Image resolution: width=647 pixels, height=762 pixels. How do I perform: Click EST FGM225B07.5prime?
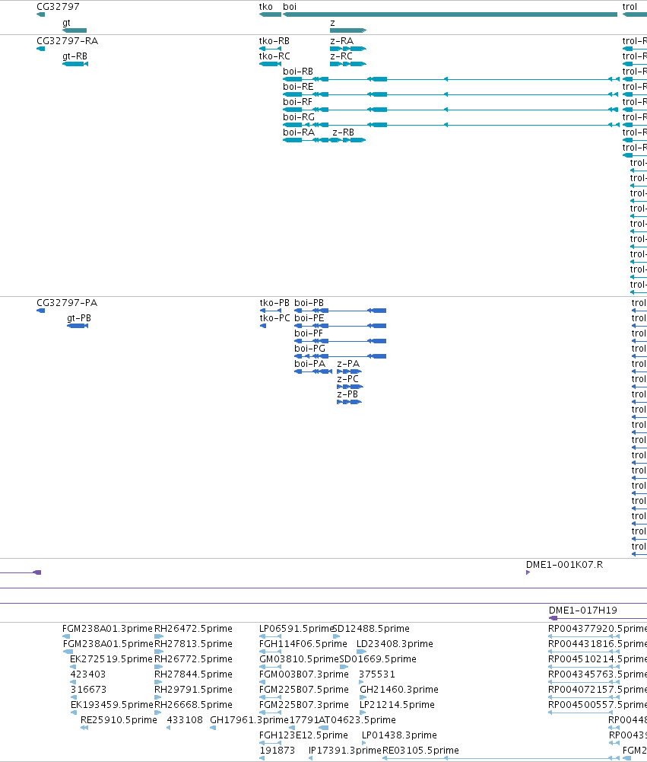tap(271, 697)
